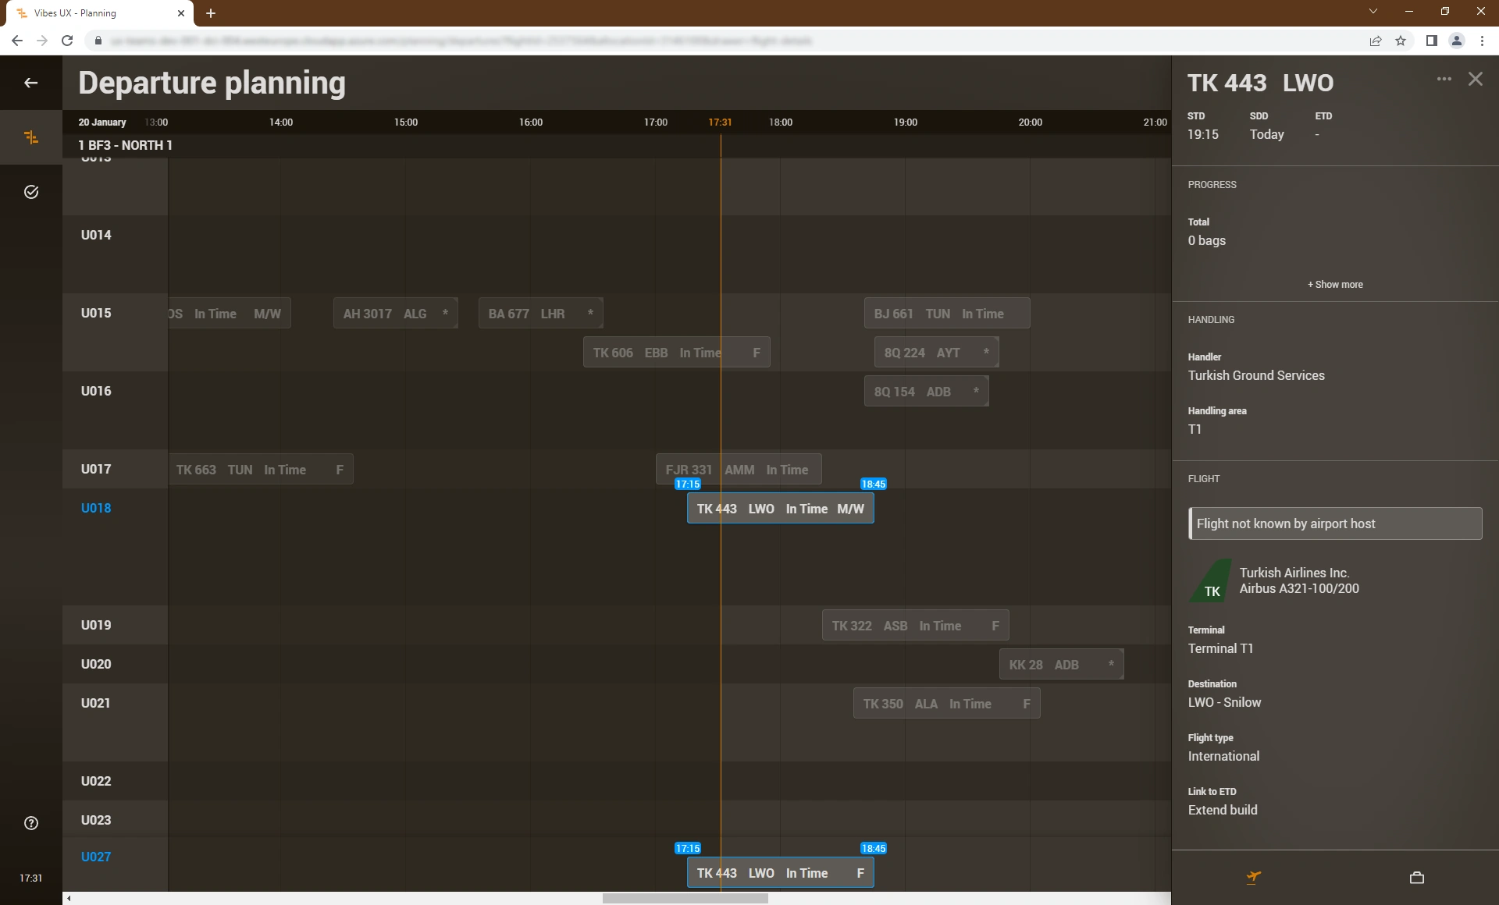Click the 18:45 end marker on U018
The image size is (1499, 905).
pyautogui.click(x=873, y=484)
